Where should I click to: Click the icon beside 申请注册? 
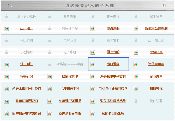(93, 28)
